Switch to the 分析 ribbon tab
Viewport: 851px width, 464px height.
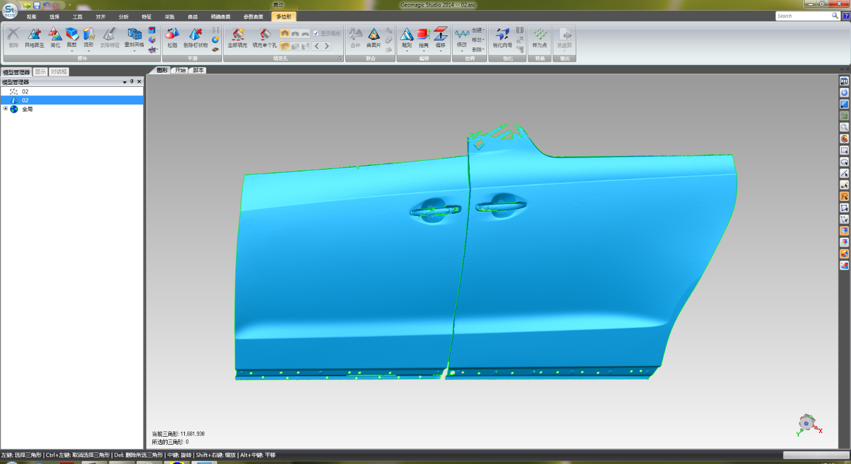[124, 17]
